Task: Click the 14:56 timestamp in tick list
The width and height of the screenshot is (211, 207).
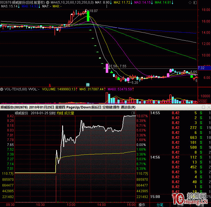Action: tap(155, 157)
